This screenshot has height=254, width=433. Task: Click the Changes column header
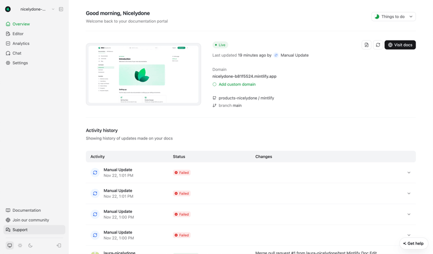tap(264, 156)
